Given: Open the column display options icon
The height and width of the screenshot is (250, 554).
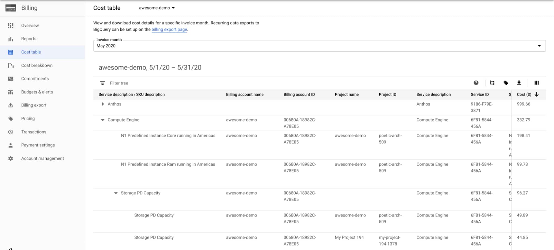Looking at the screenshot, I should coord(537,83).
